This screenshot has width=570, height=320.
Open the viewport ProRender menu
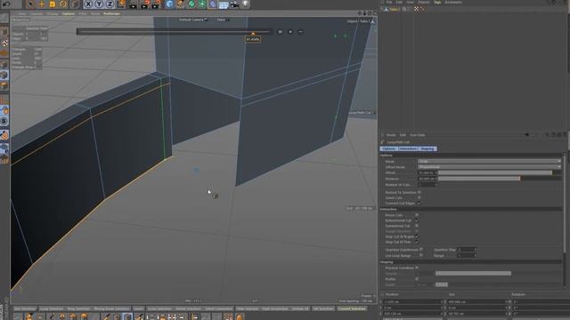tap(111, 14)
